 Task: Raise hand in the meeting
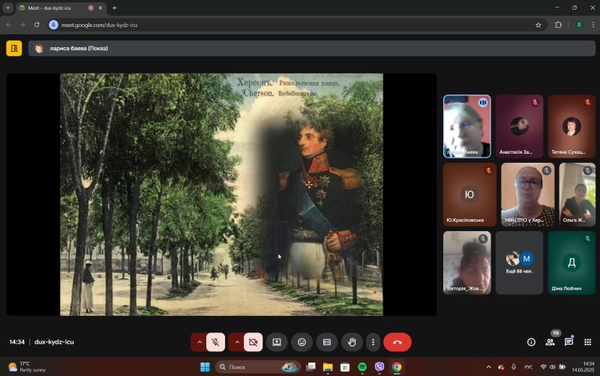pos(352,342)
